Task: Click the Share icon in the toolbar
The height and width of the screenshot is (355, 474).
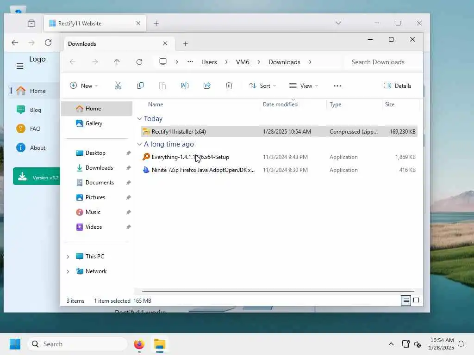Action: click(207, 86)
